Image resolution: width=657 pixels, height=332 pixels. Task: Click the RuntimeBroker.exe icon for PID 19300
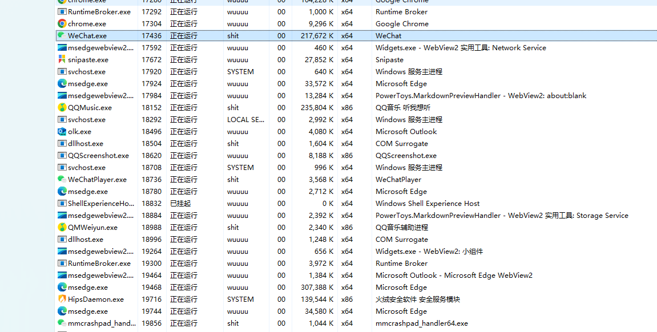(x=62, y=264)
